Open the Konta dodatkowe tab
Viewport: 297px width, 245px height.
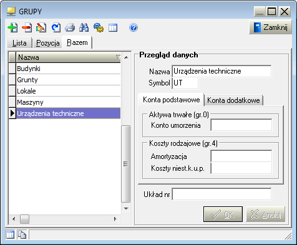click(233, 100)
